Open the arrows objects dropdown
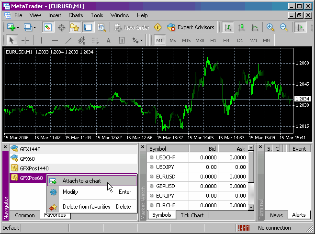This screenshot has width=315, height=234. (x=142, y=40)
